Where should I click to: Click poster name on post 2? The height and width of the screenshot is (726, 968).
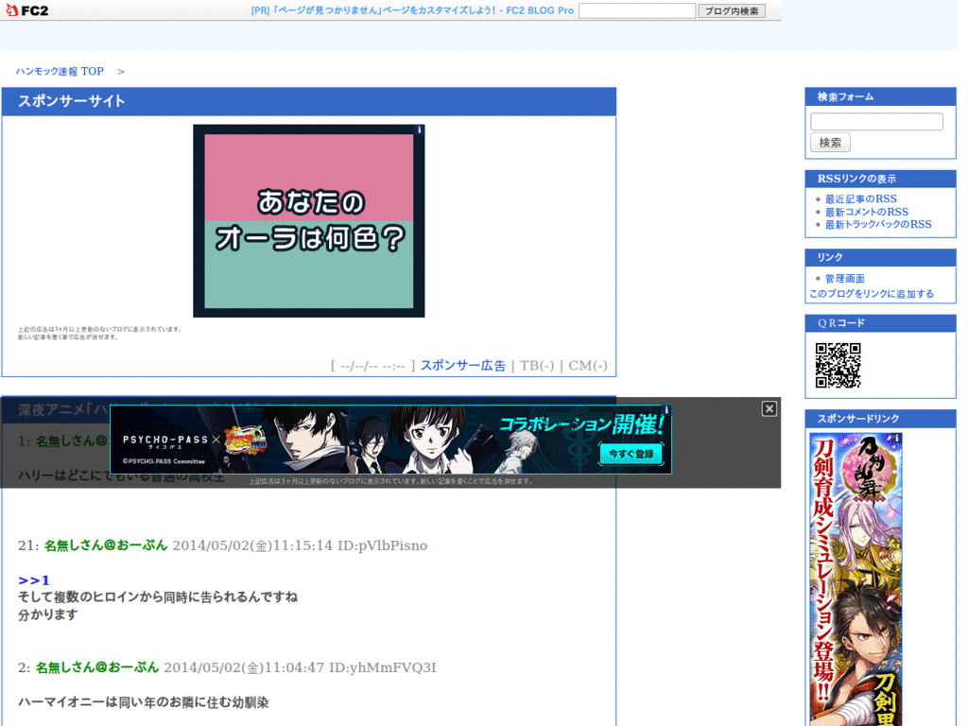click(x=97, y=667)
